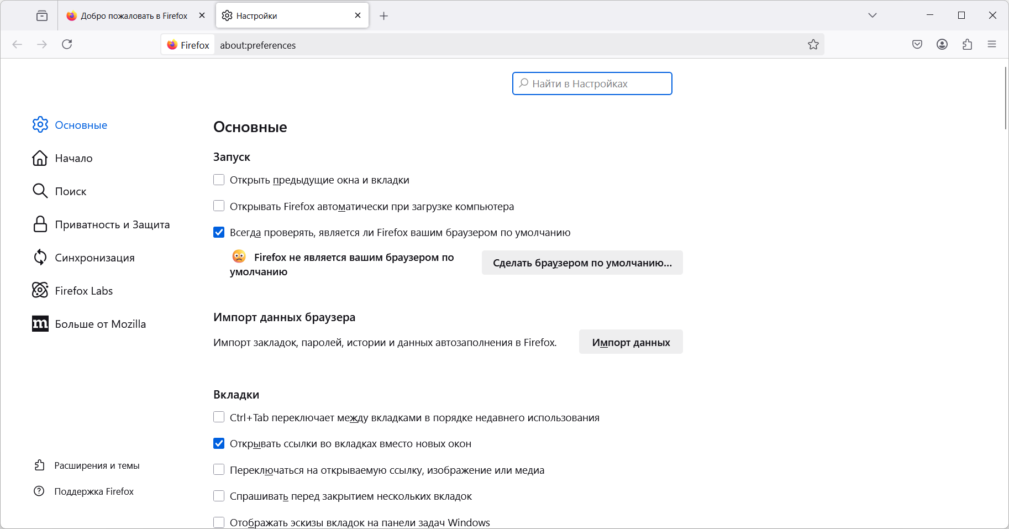Open the Pocket save icon
The image size is (1009, 529).
(917, 44)
